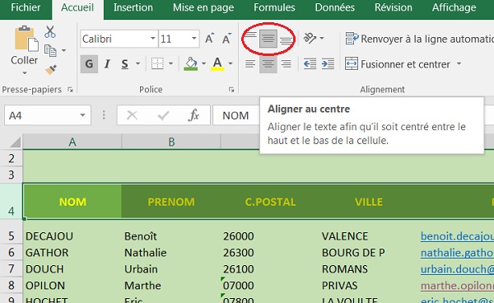Cancel entry with formula bar X

click(x=132, y=115)
